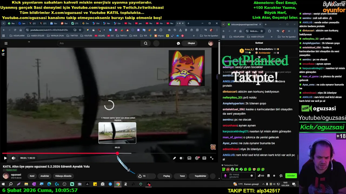Open TWITTER bookmarks folder
The height and width of the screenshot is (194, 346).
tap(72, 36)
